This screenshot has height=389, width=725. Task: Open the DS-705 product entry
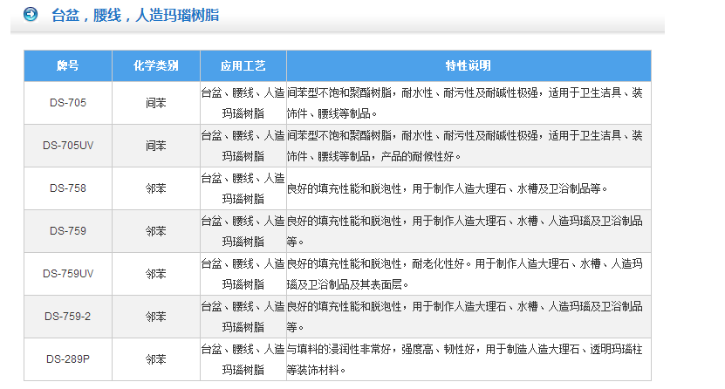click(68, 103)
